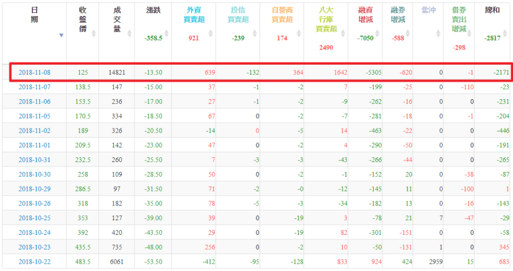Image resolution: width=513 pixels, height=271 pixels.
Task: Click sort arrows beside 外資買賣超
Action: [x=211, y=34]
